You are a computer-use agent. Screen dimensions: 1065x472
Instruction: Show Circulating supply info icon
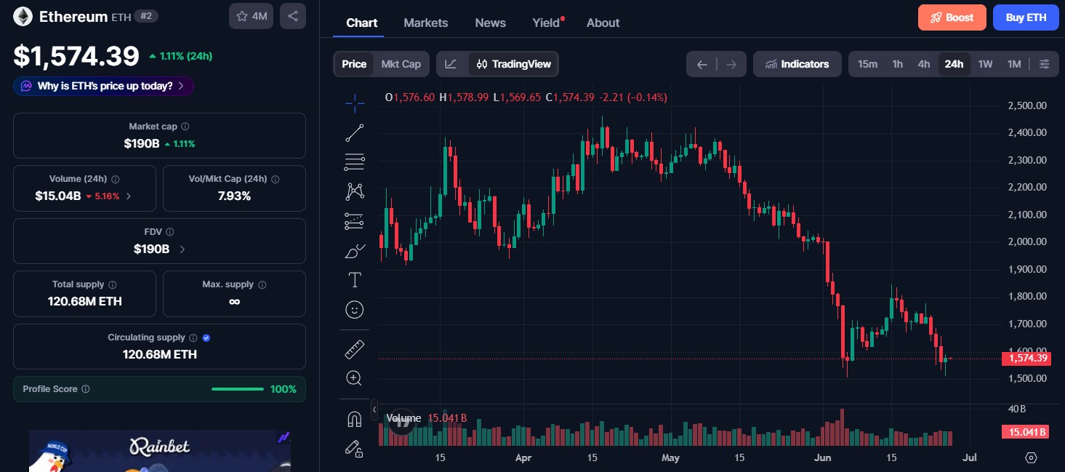pyautogui.click(x=193, y=337)
